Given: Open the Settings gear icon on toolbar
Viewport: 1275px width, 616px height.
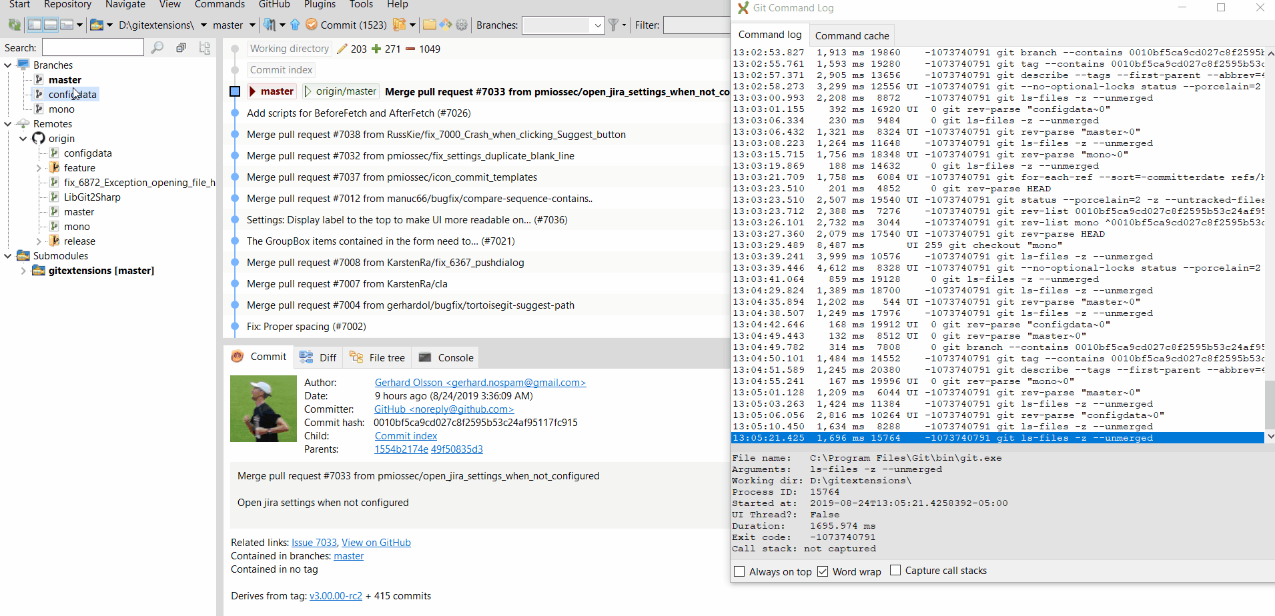Looking at the screenshot, I should (x=462, y=25).
